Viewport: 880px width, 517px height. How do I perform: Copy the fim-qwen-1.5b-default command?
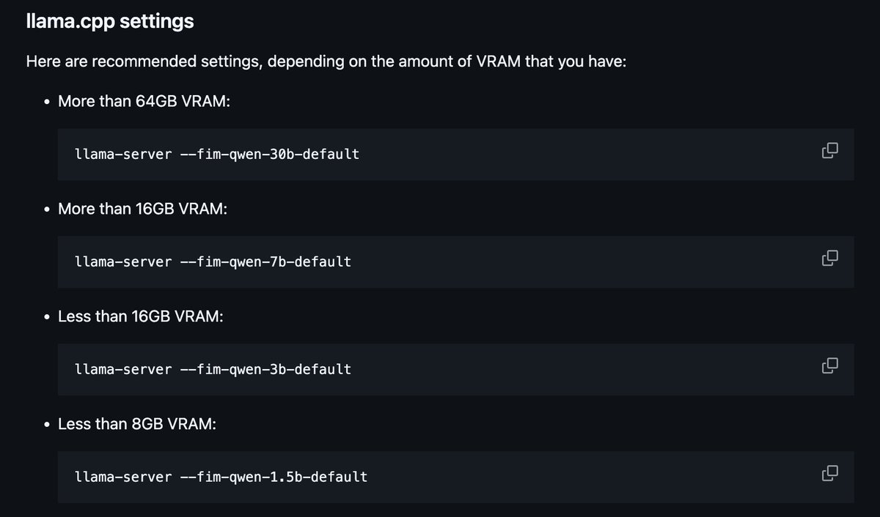coord(829,473)
